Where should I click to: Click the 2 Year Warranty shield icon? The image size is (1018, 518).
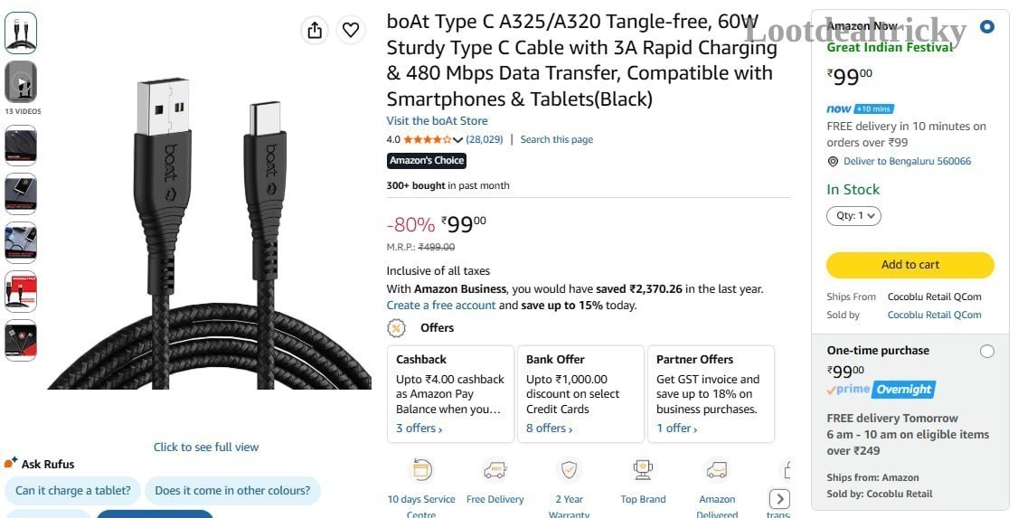[x=570, y=469]
